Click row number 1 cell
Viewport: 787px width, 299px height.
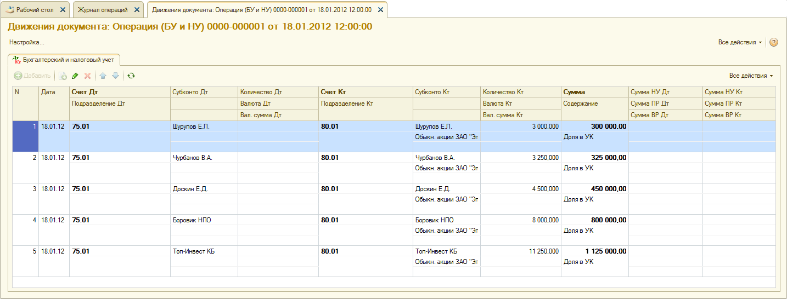tap(25, 136)
